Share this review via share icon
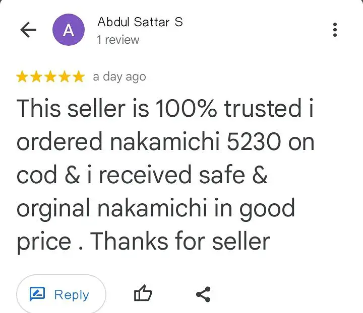Image resolution: width=363 pixels, height=313 pixels. pyautogui.click(x=203, y=294)
